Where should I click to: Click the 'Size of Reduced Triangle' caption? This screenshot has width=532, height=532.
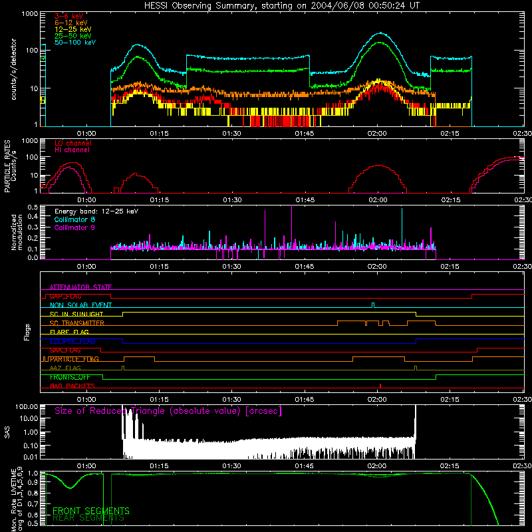coord(168,411)
